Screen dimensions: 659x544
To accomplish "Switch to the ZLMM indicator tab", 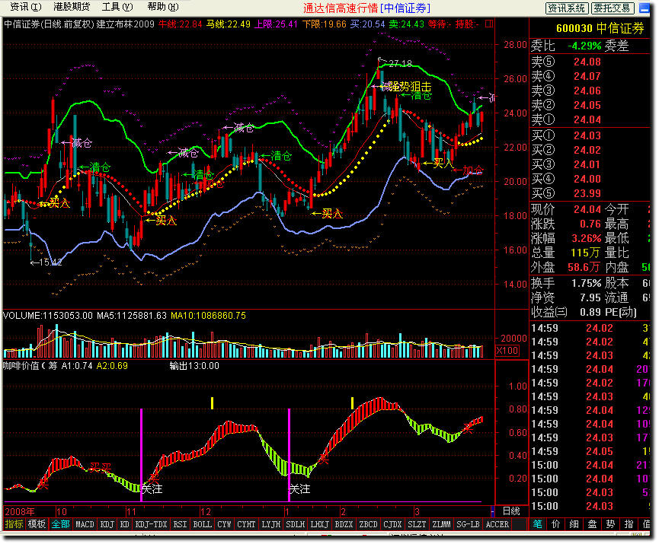I will [x=441, y=524].
